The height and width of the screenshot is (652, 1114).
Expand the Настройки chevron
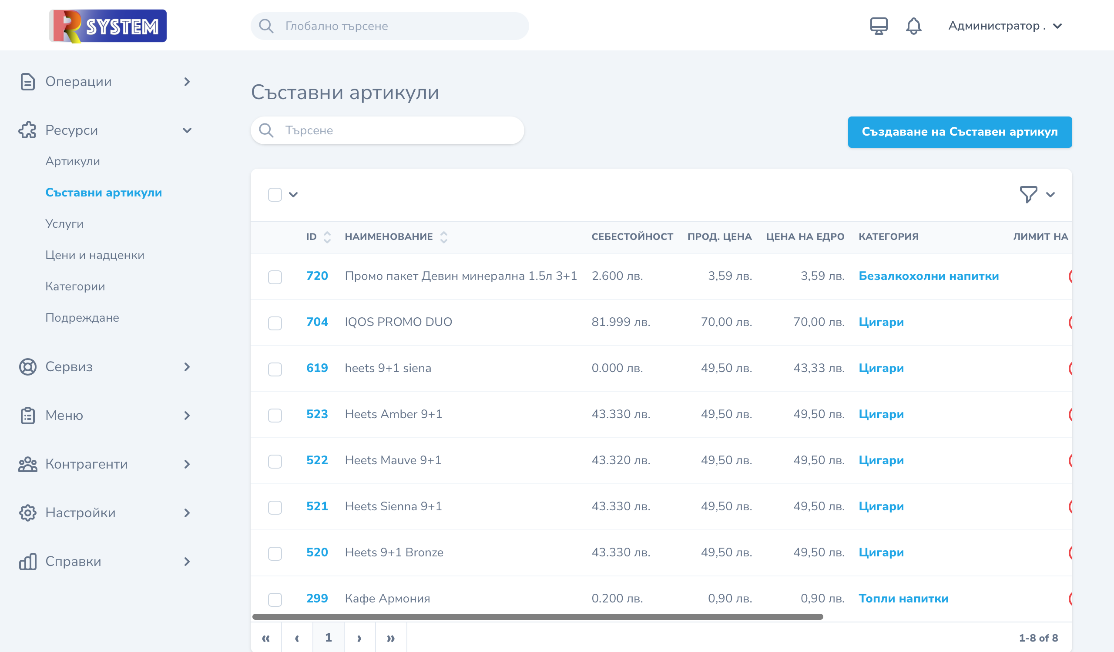click(187, 512)
